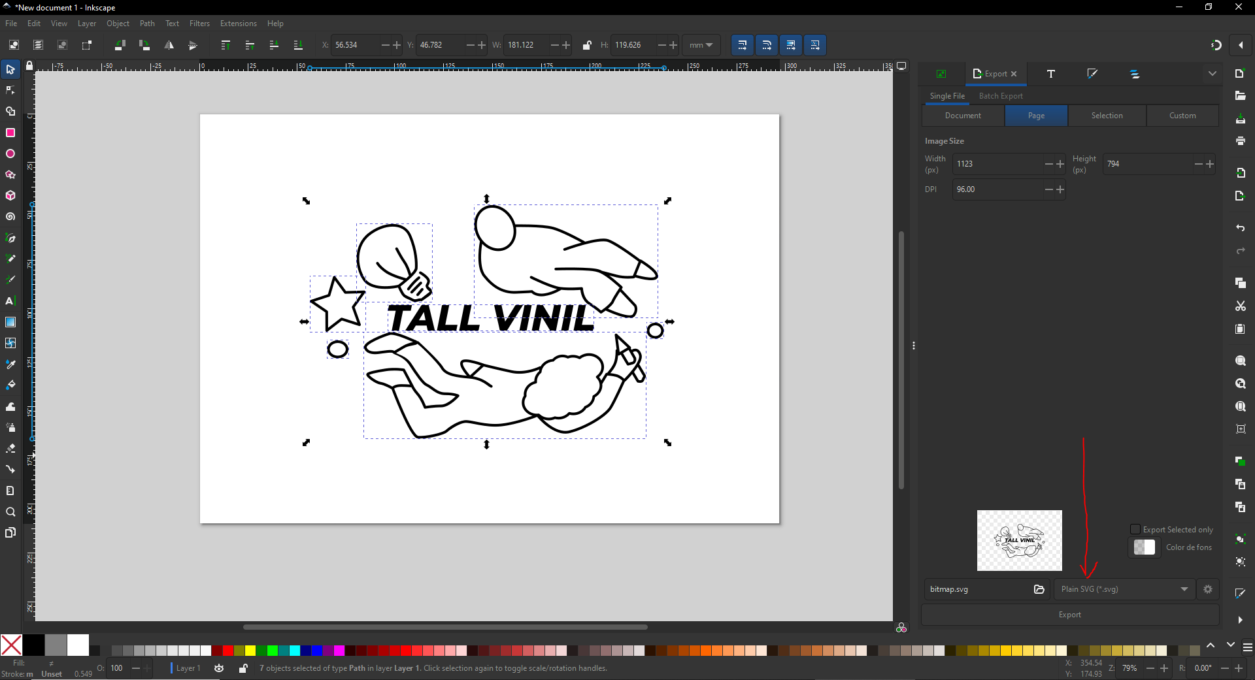The width and height of the screenshot is (1255, 680).
Task: Select the Paint bucket tool
Action: point(10,385)
